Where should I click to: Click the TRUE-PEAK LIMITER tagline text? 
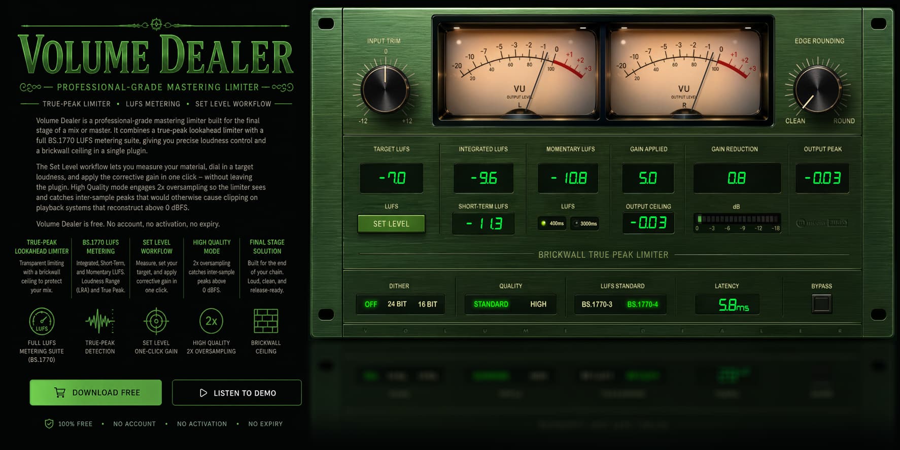click(x=77, y=104)
